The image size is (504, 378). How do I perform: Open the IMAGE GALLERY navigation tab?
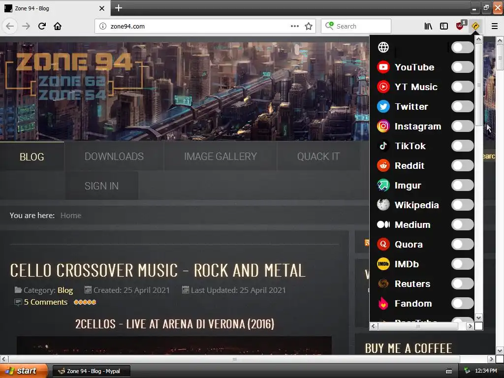point(220,157)
